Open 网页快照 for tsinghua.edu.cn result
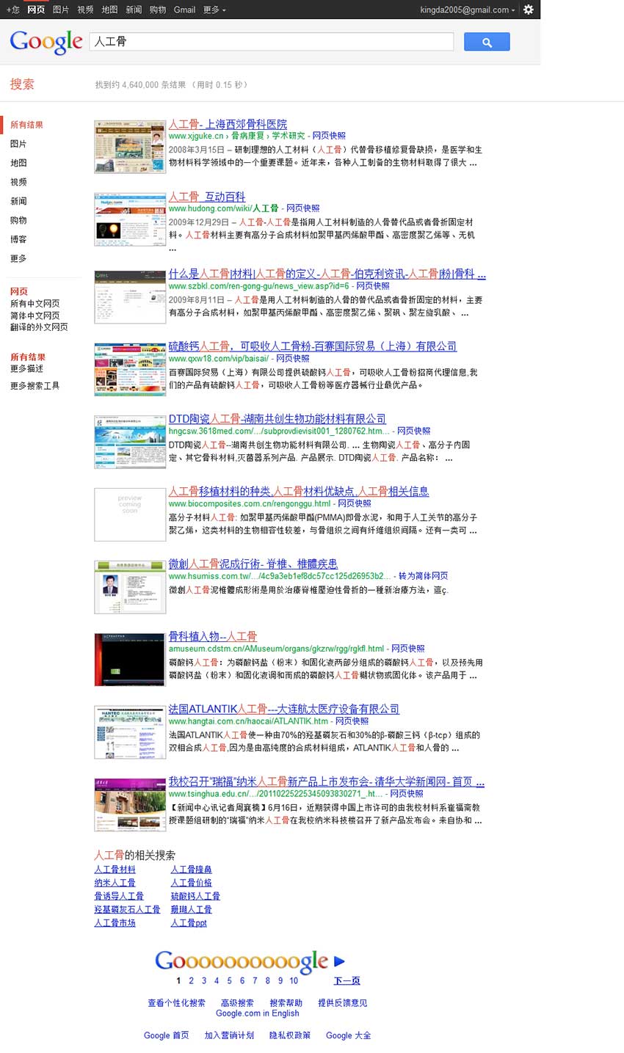This screenshot has height=1053, width=624. pos(406,793)
